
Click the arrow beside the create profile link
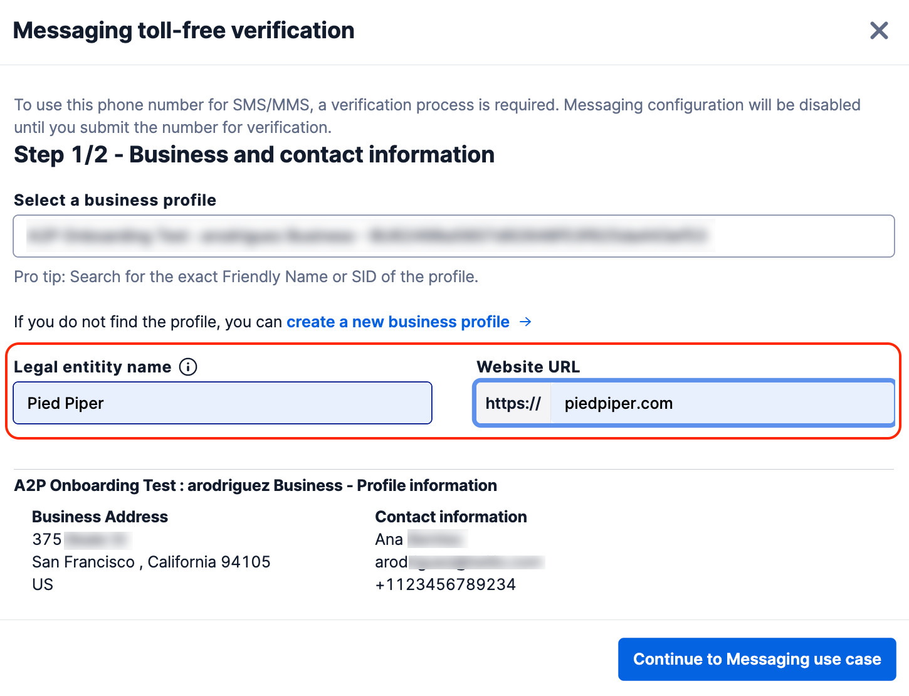click(527, 322)
